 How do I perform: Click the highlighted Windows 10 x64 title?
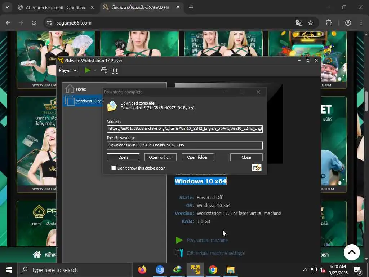pyautogui.click(x=200, y=181)
